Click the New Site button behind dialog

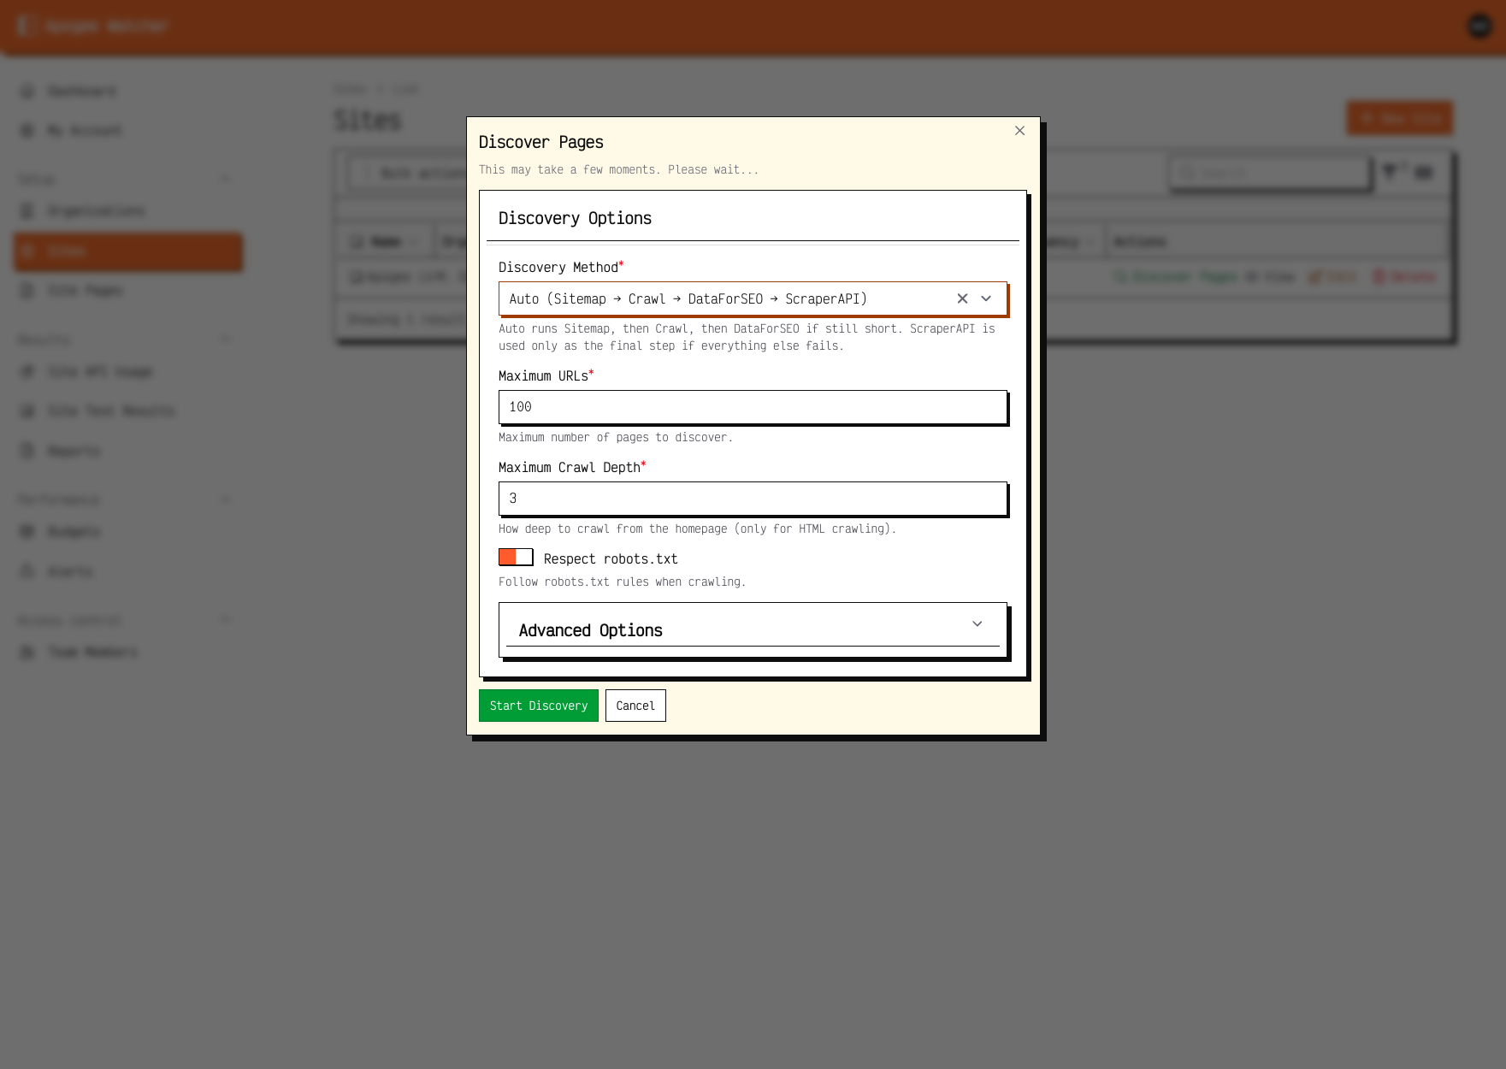point(1400,118)
